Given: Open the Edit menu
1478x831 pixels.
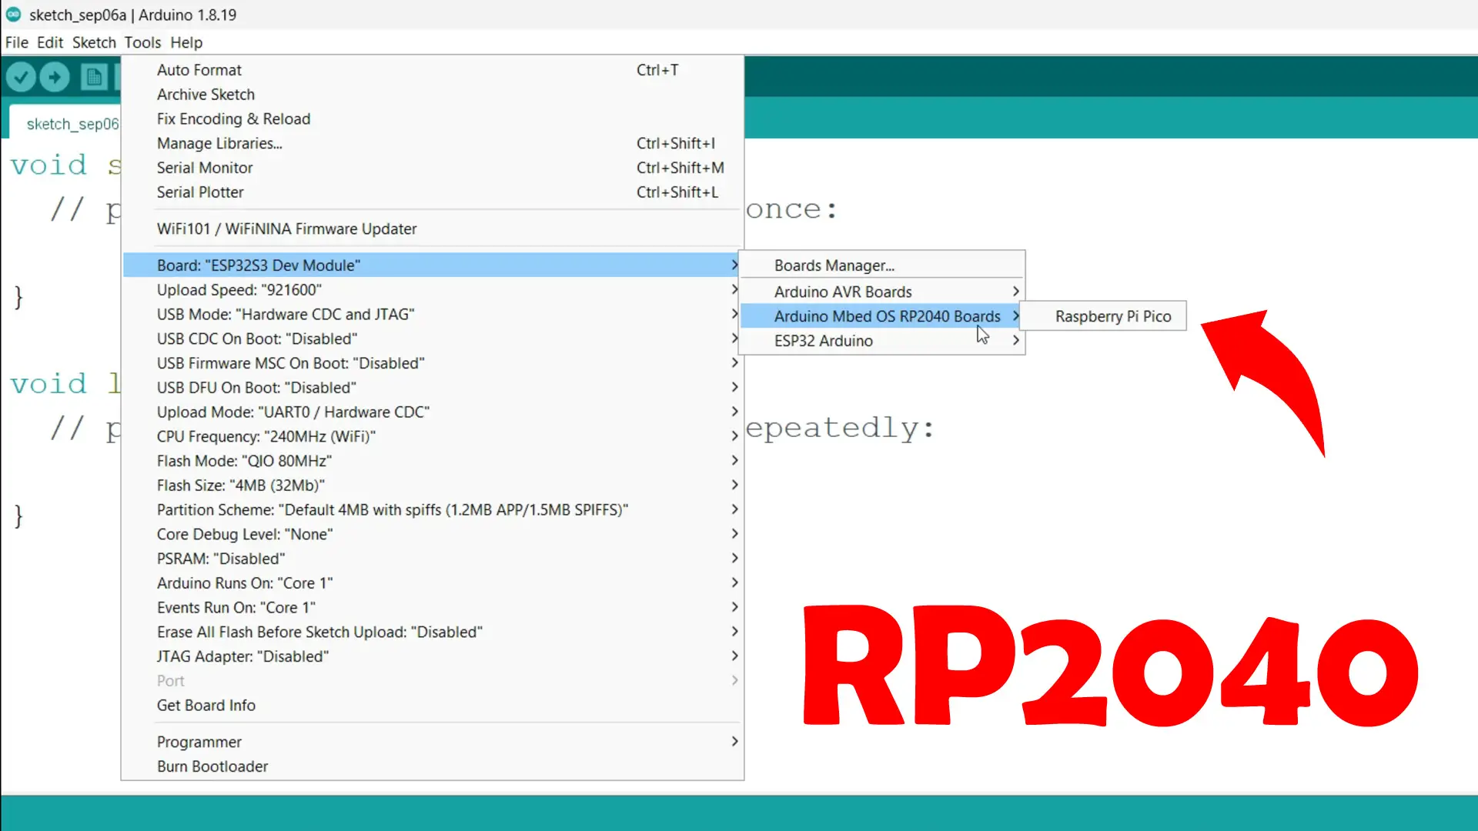Looking at the screenshot, I should [50, 42].
